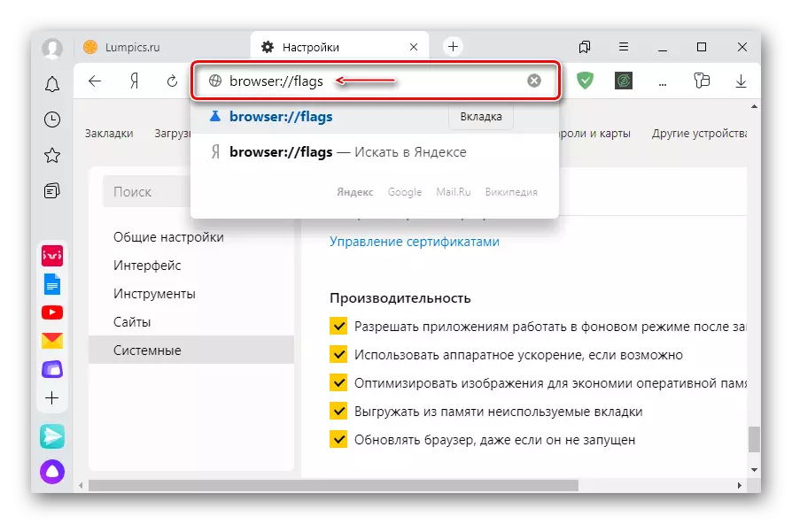Viewport: 792px width, 524px height.
Task: Open the browser hamburger menu
Action: pos(624,47)
